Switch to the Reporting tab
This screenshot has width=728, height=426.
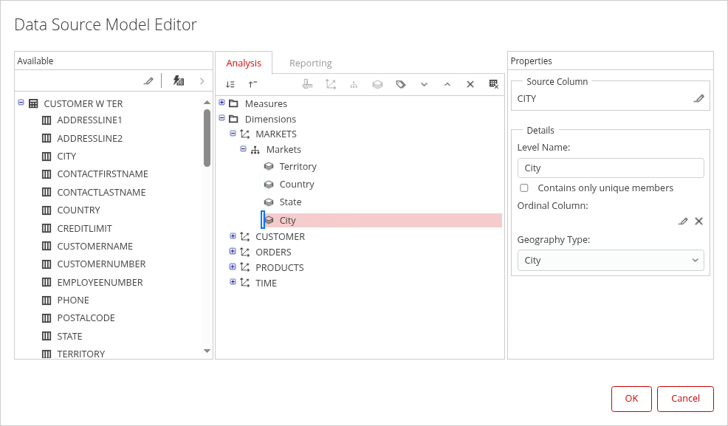click(x=311, y=63)
